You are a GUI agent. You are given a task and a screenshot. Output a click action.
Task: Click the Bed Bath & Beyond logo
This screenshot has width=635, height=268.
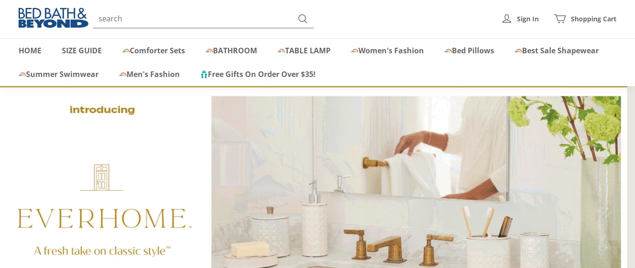[53, 18]
